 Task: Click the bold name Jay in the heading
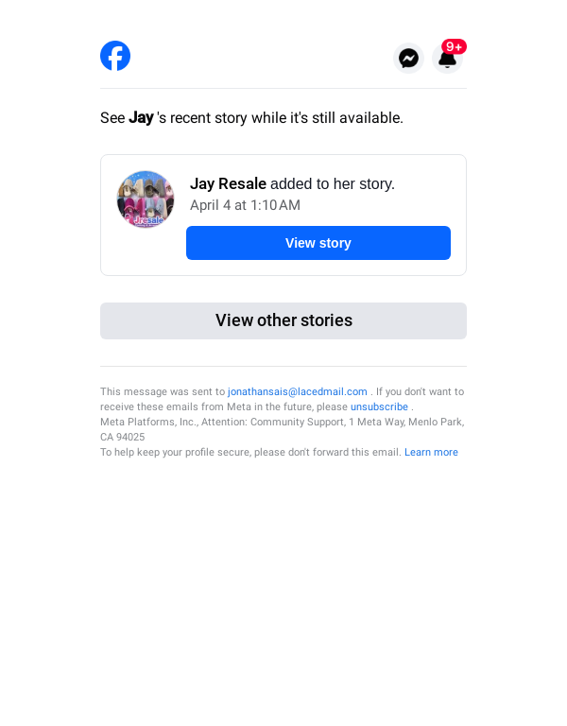[x=141, y=118]
